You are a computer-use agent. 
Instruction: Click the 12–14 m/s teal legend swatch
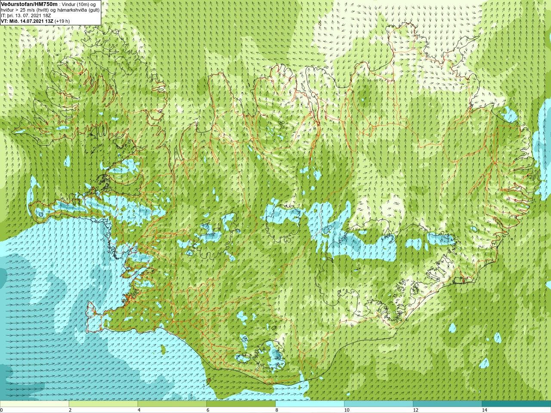(448, 404)
